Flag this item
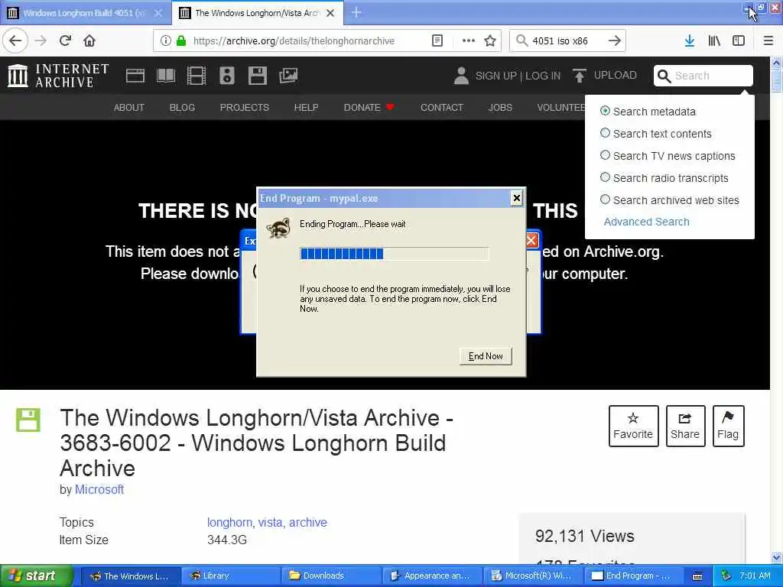783x587 pixels. 728,426
